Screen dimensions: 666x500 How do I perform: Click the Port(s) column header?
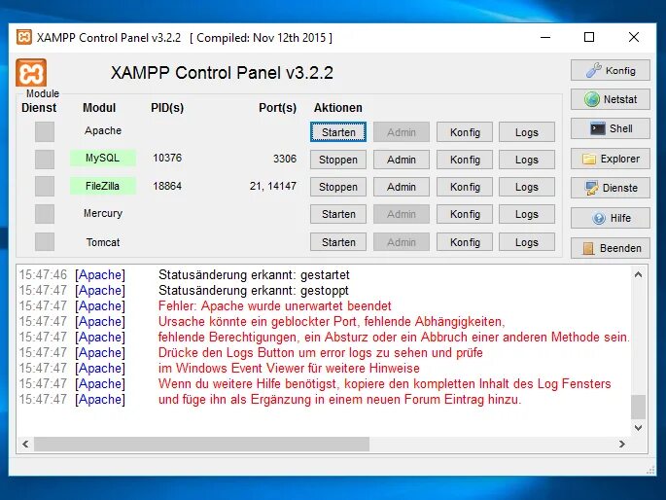pyautogui.click(x=277, y=108)
